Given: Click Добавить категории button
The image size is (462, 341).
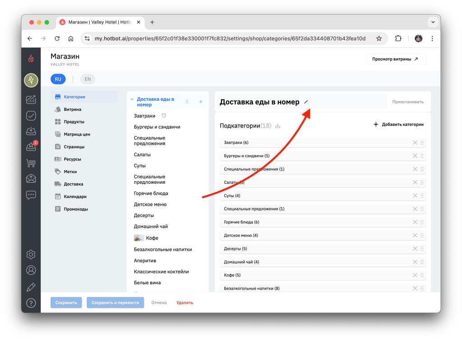Looking at the screenshot, I should [399, 124].
